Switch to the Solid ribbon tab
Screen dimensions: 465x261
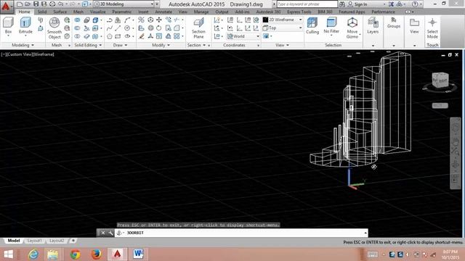[42, 12]
